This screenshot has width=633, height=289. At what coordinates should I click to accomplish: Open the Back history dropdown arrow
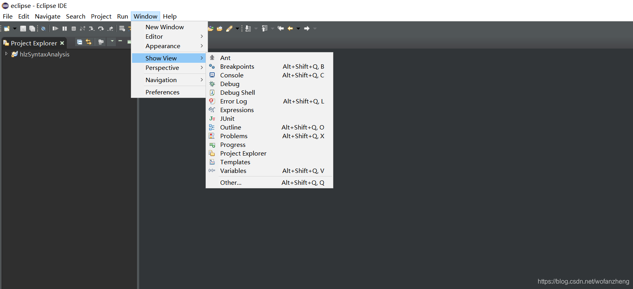click(298, 28)
